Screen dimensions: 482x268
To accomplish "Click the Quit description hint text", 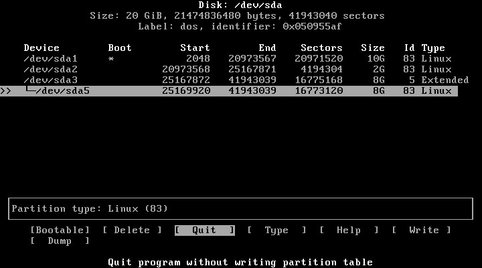I will pos(240,263).
